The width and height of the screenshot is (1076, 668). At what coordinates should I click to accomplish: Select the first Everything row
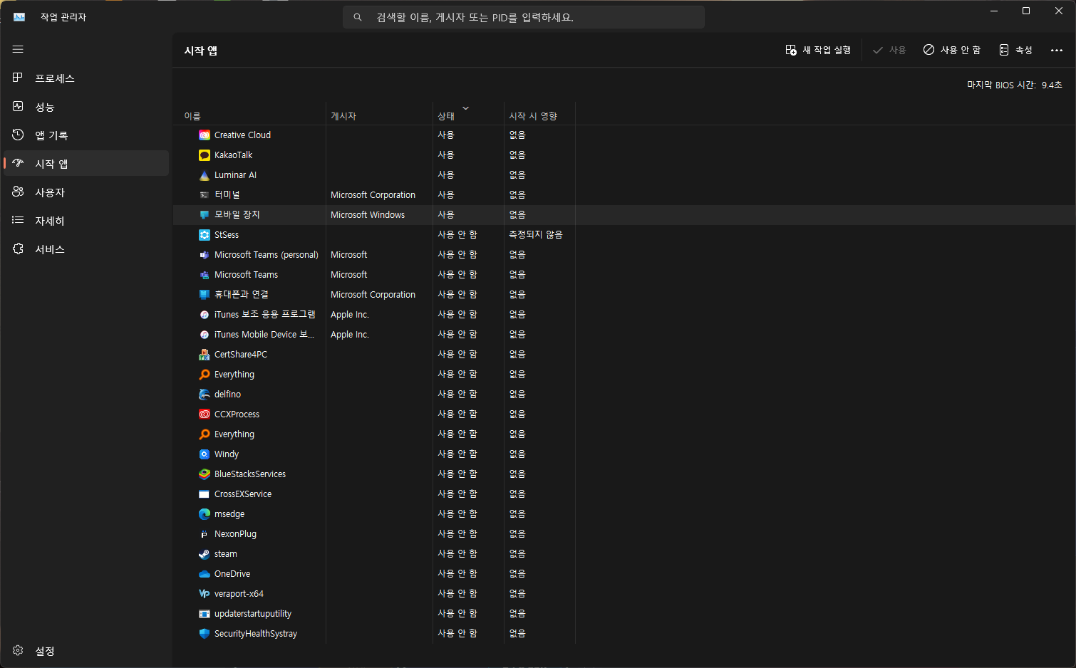pyautogui.click(x=624, y=375)
